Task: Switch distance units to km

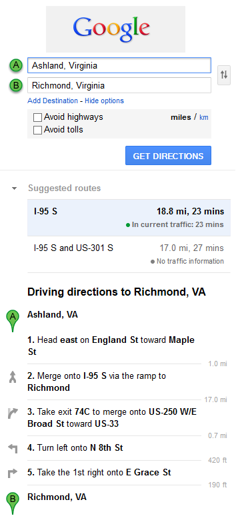Action: tap(204, 117)
